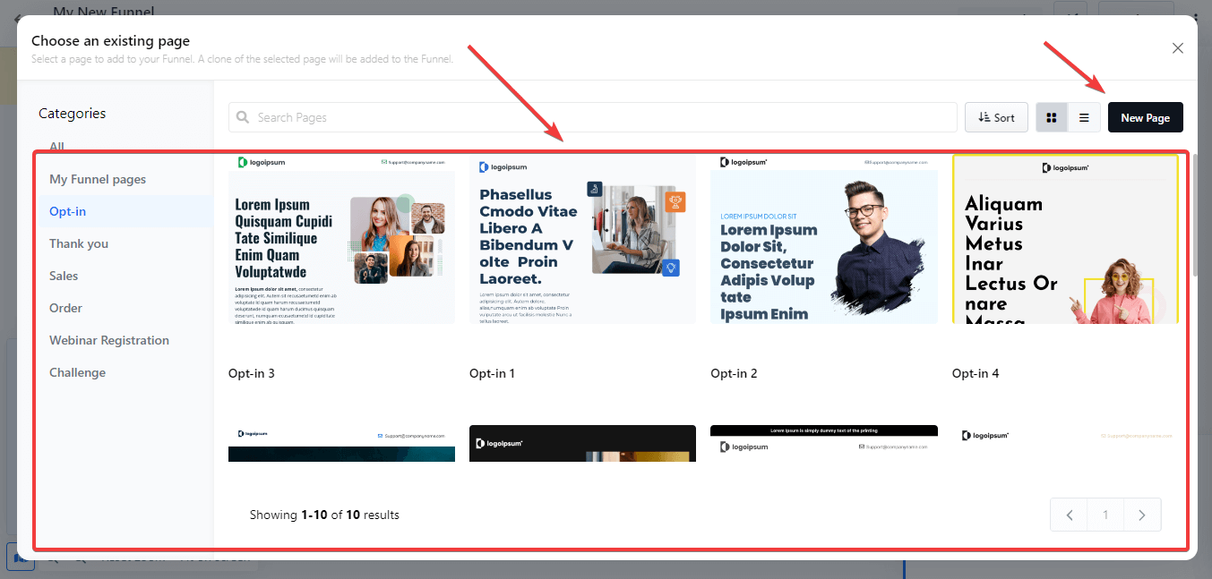Viewport: 1212px width, 579px height.
Task: Select the Thank you category
Action: click(x=77, y=243)
